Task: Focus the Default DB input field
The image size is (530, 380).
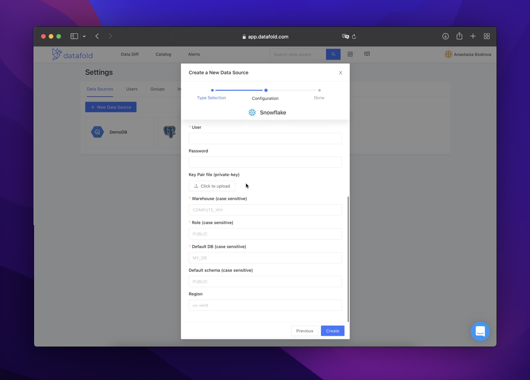Action: [x=265, y=258]
